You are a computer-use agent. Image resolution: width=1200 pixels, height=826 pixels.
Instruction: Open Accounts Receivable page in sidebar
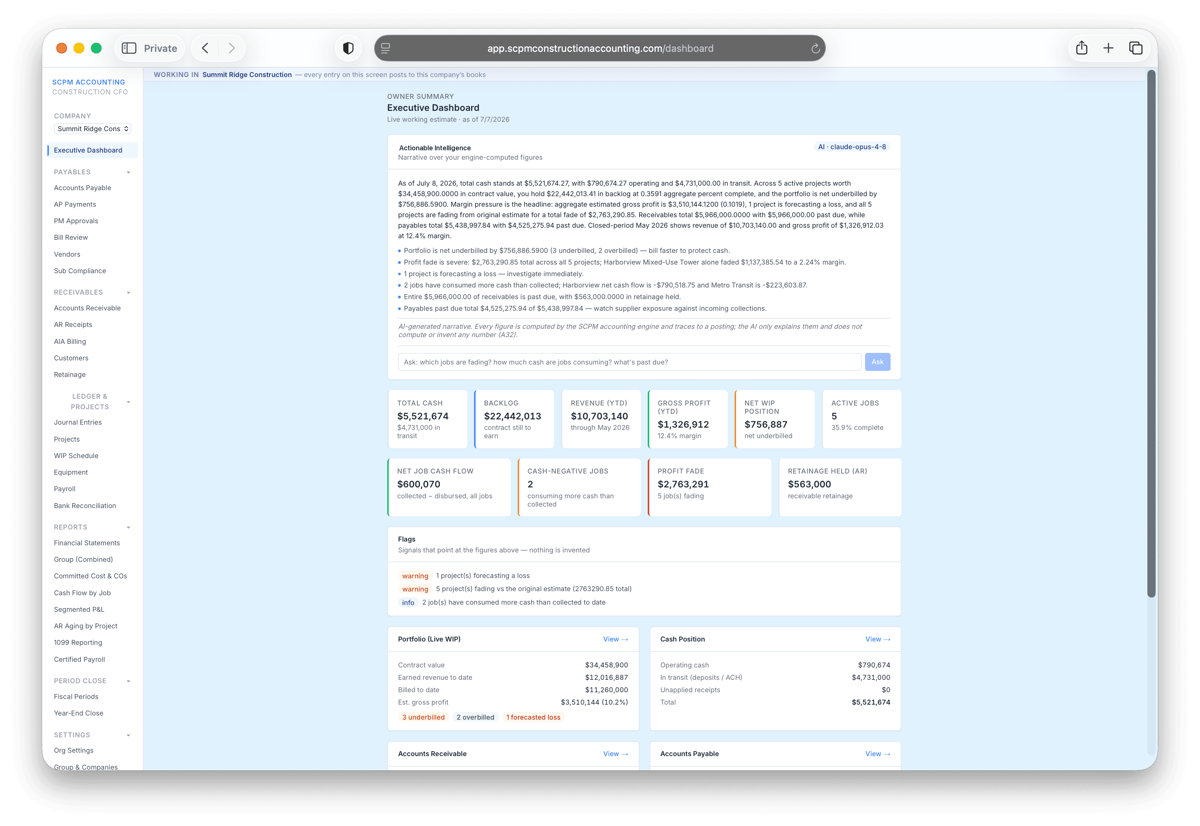[x=87, y=308]
